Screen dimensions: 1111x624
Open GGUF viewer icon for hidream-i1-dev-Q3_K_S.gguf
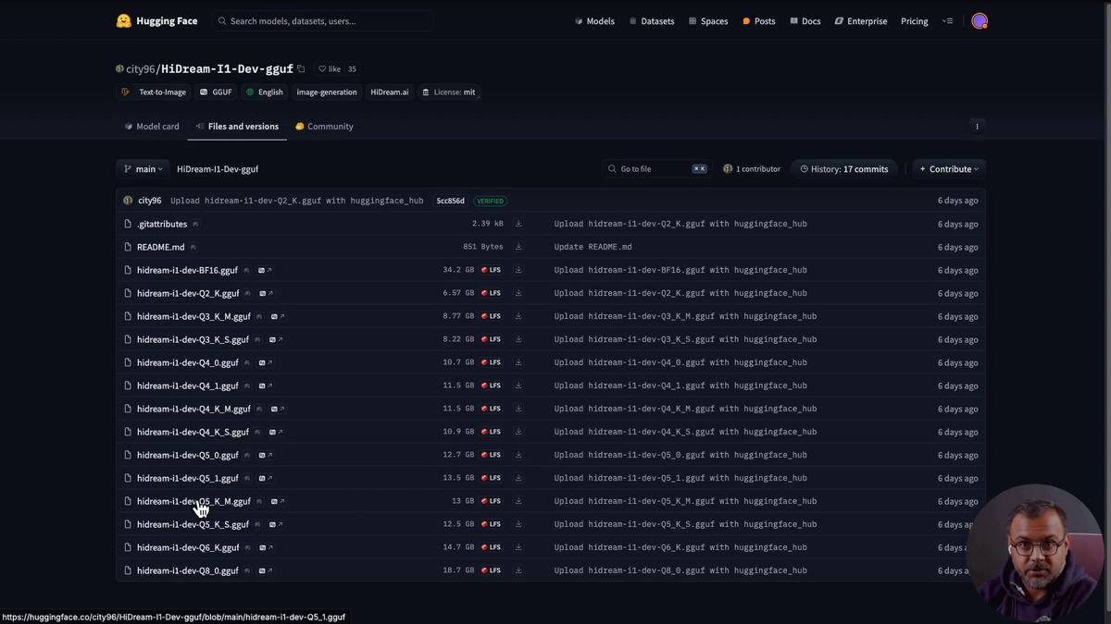point(276,339)
